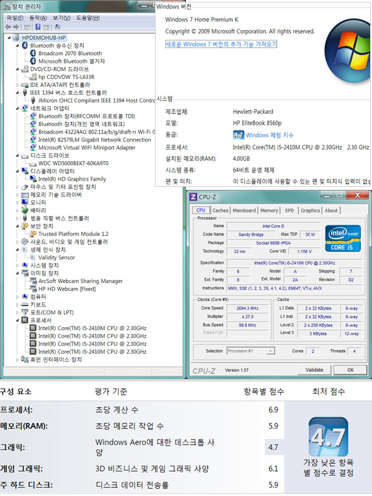Image resolution: width=372 pixels, height=496 pixels.
Task: Collapse the 생체 인식 장치 node
Action: (x=18, y=250)
